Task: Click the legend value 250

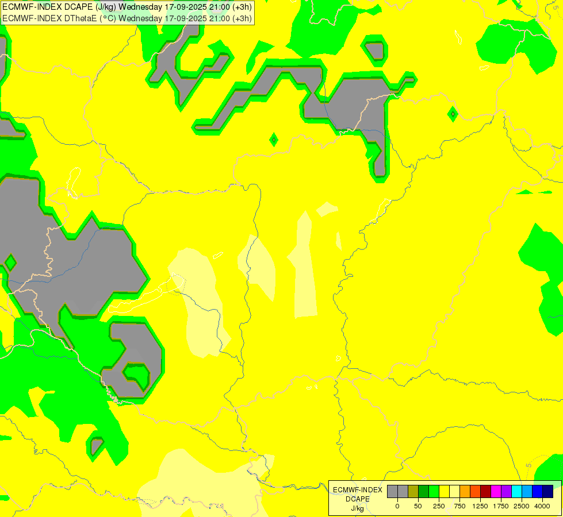Action: [439, 506]
